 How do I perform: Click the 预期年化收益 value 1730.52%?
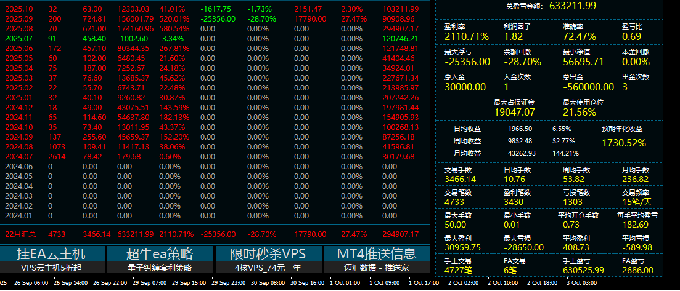pyautogui.click(x=624, y=143)
